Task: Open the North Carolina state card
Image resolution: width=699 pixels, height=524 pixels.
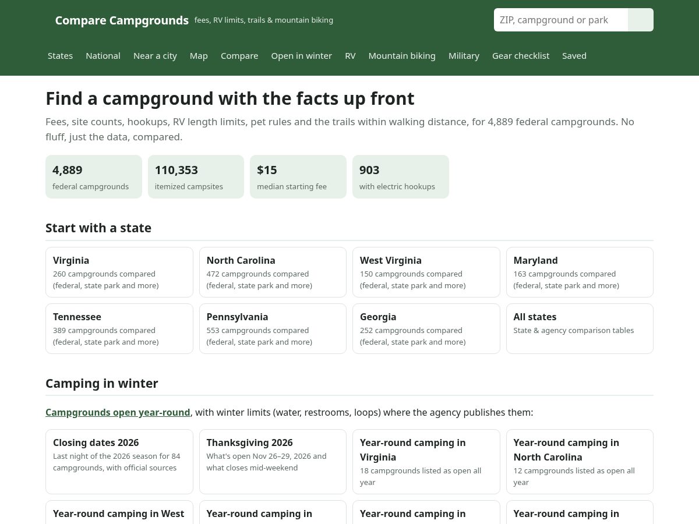Action: (273, 272)
